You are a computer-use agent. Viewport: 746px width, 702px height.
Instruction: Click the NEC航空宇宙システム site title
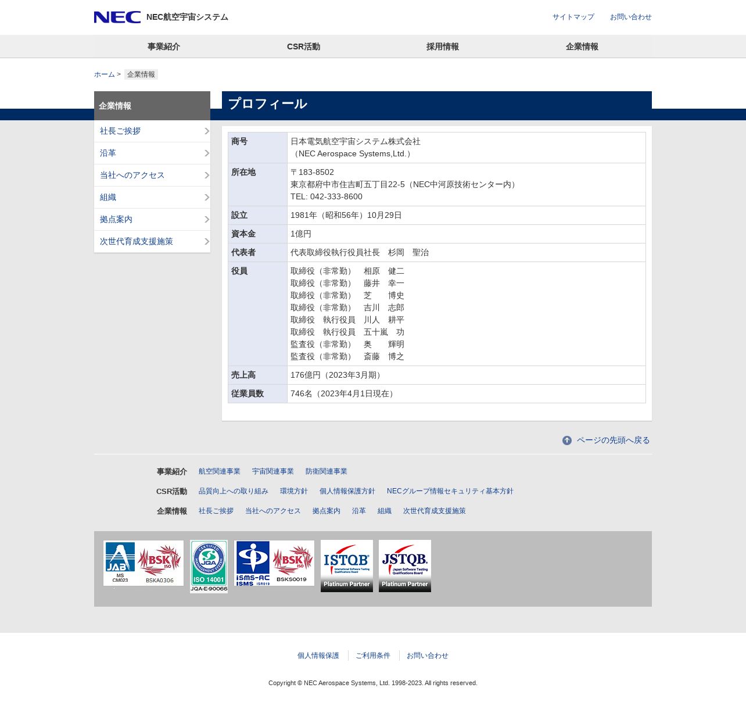(187, 17)
